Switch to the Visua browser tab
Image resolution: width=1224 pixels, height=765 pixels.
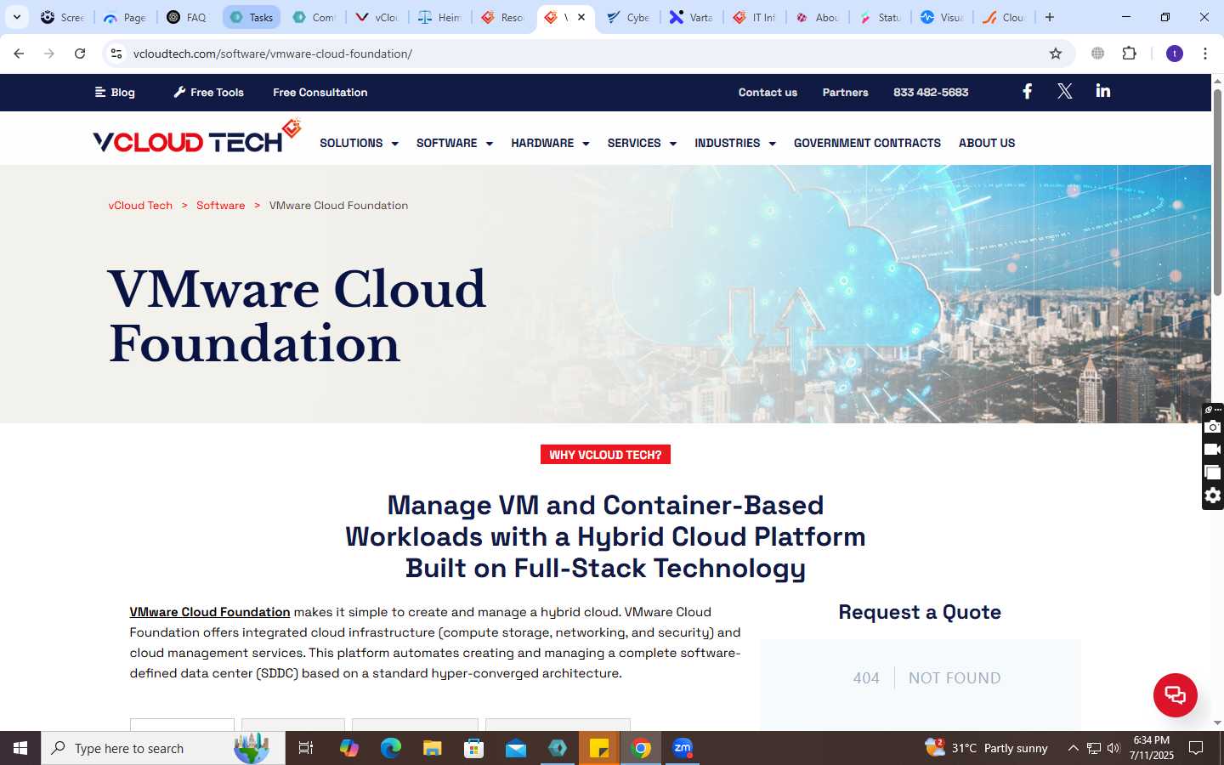[943, 17]
